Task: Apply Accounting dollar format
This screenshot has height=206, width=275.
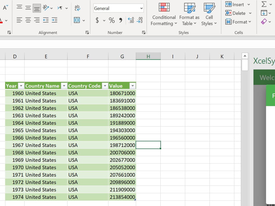Action: pos(97,20)
